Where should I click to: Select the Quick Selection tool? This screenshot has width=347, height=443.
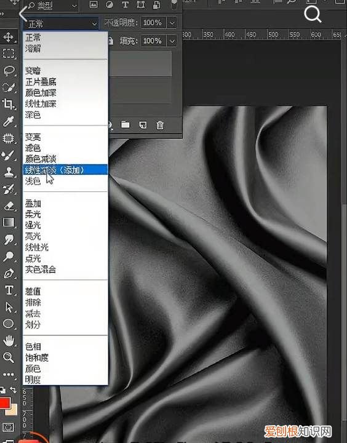pyautogui.click(x=8, y=87)
